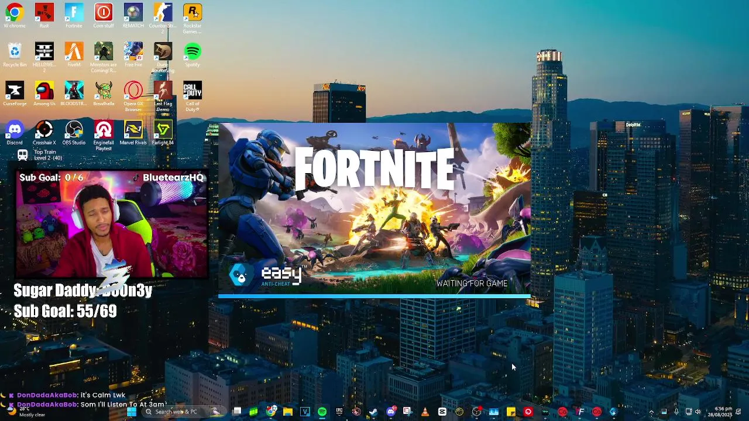Select the Enginefall Playtest desktop icon
Image resolution: width=749 pixels, height=421 pixels.
[x=104, y=135]
